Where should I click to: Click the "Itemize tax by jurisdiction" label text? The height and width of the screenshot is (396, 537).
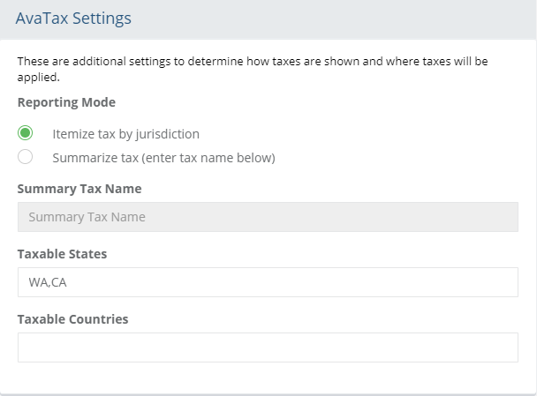click(125, 134)
